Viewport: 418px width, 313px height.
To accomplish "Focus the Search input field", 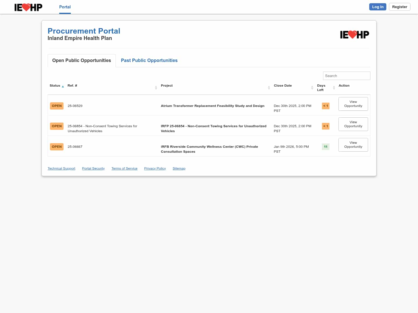I will click(x=346, y=76).
